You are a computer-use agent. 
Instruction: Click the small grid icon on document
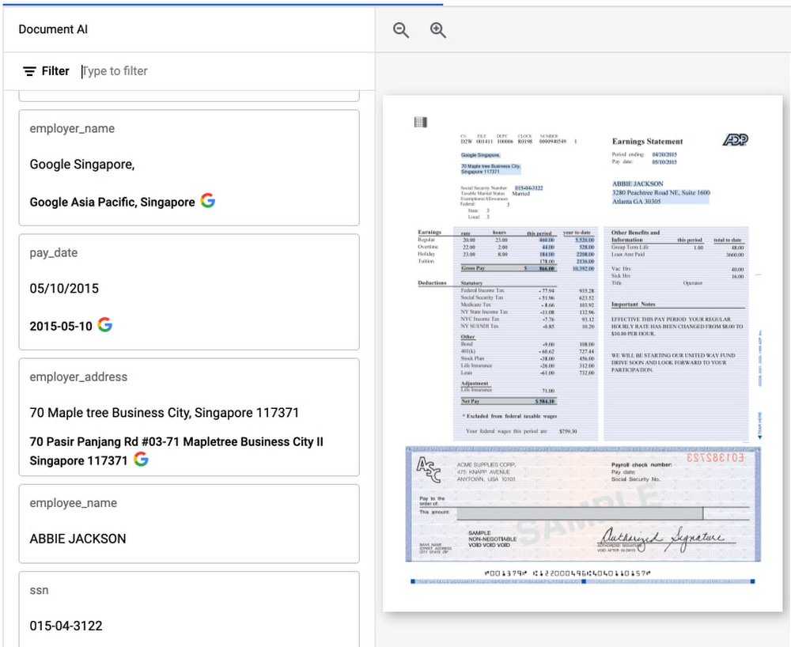click(421, 122)
